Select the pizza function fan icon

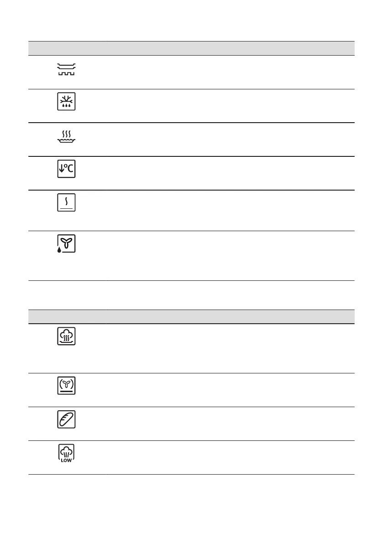tap(67, 386)
